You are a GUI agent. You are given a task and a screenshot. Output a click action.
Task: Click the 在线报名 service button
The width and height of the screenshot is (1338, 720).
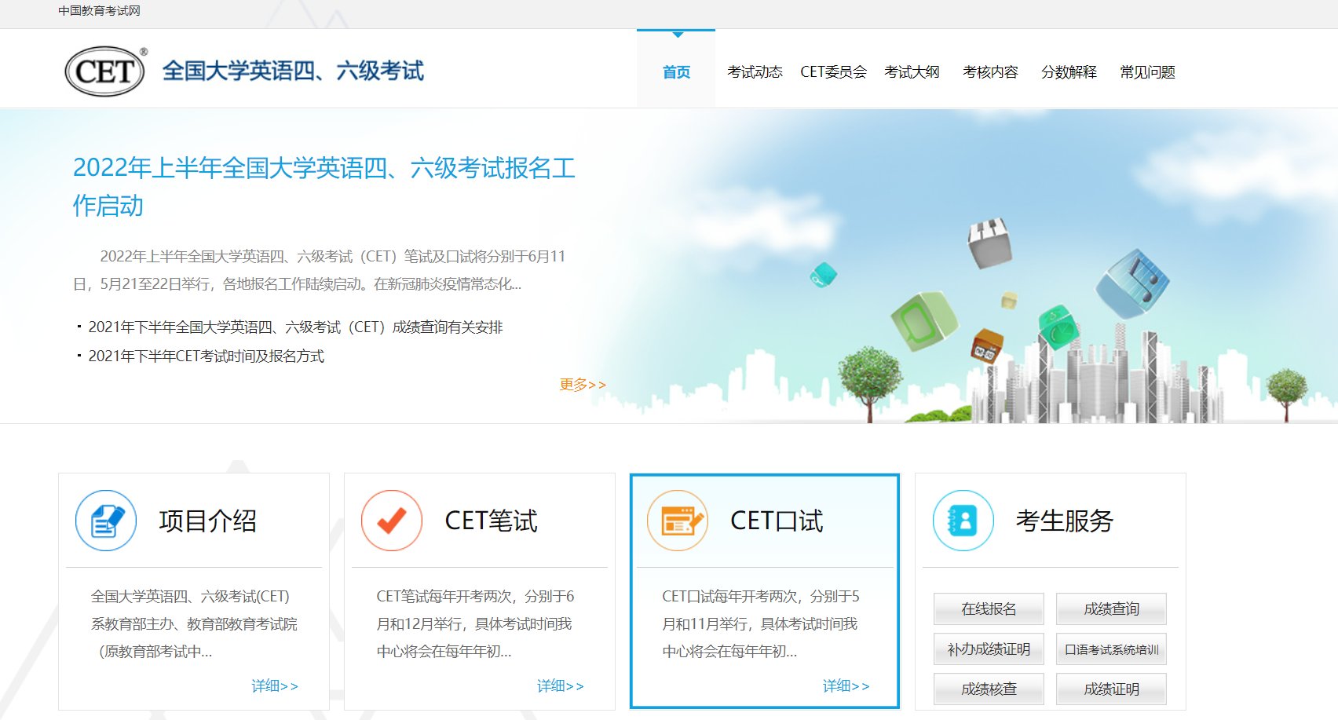click(x=989, y=609)
